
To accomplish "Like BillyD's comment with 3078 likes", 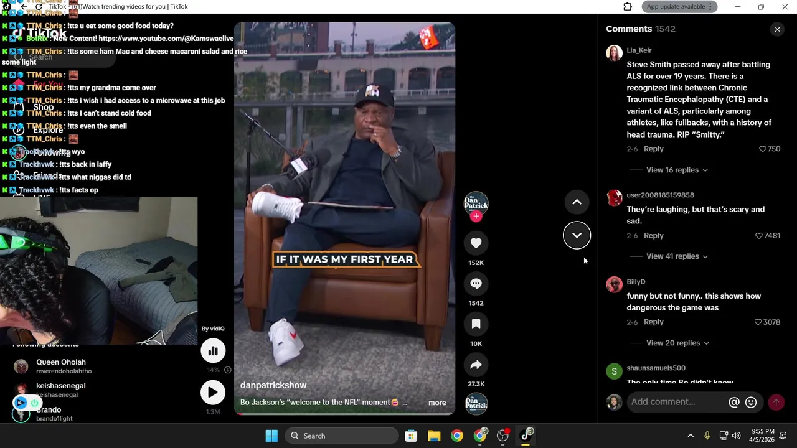I will (758, 322).
